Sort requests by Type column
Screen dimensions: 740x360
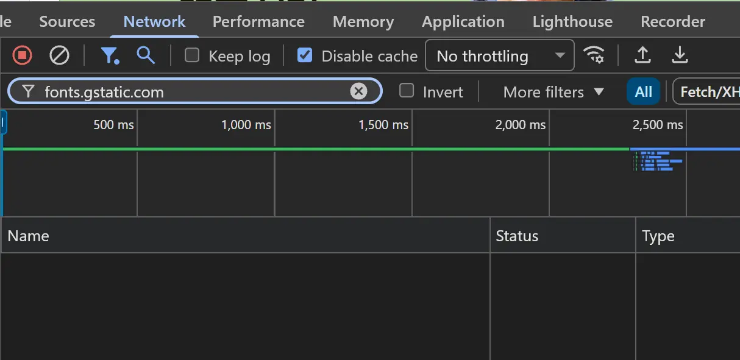coord(688,236)
